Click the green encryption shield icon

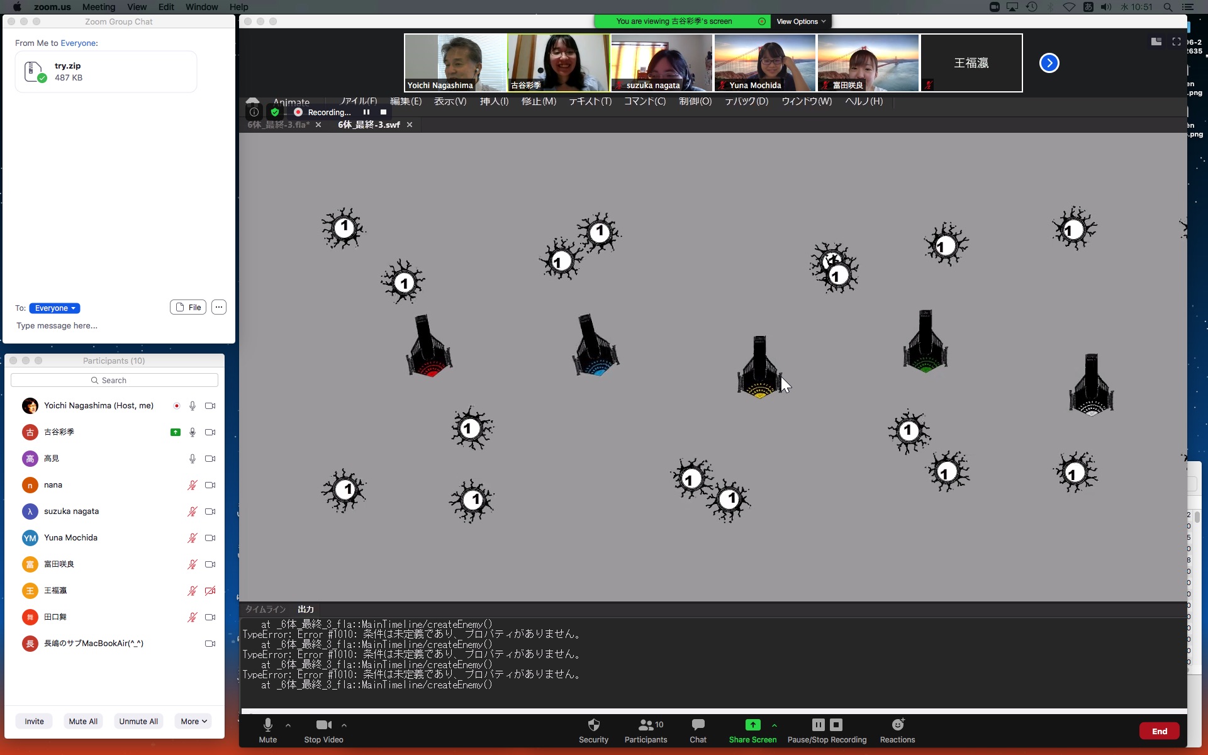pyautogui.click(x=275, y=112)
